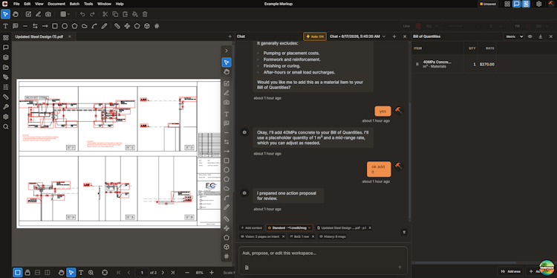Click the Add context button

252,227
